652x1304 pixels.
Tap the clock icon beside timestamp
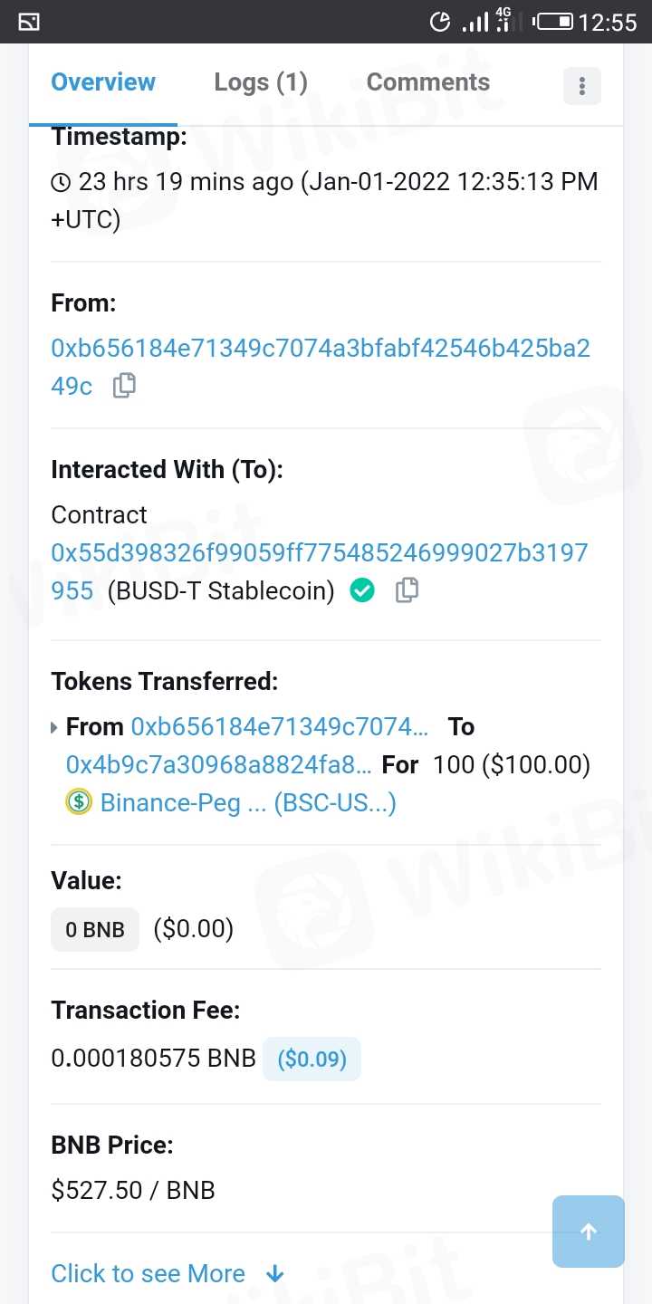[x=61, y=183]
